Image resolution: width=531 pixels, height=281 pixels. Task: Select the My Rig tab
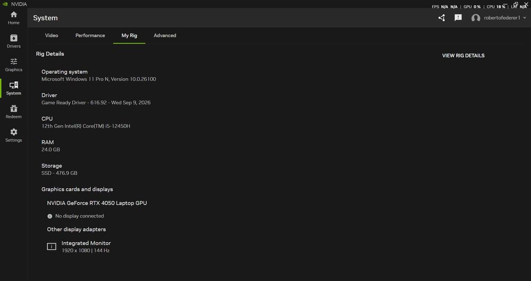tap(130, 36)
